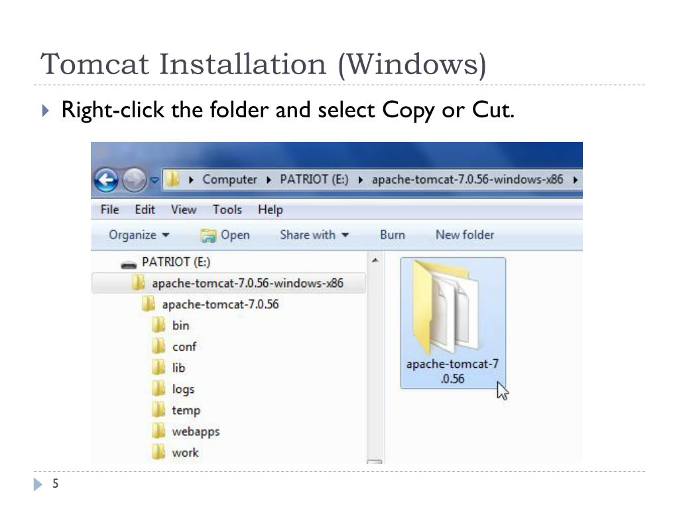Click folder icon of apache-tomcat-7.0.56-windows-x86 tree row
Viewport: 679px width, 509px height.
pyautogui.click(x=138, y=282)
